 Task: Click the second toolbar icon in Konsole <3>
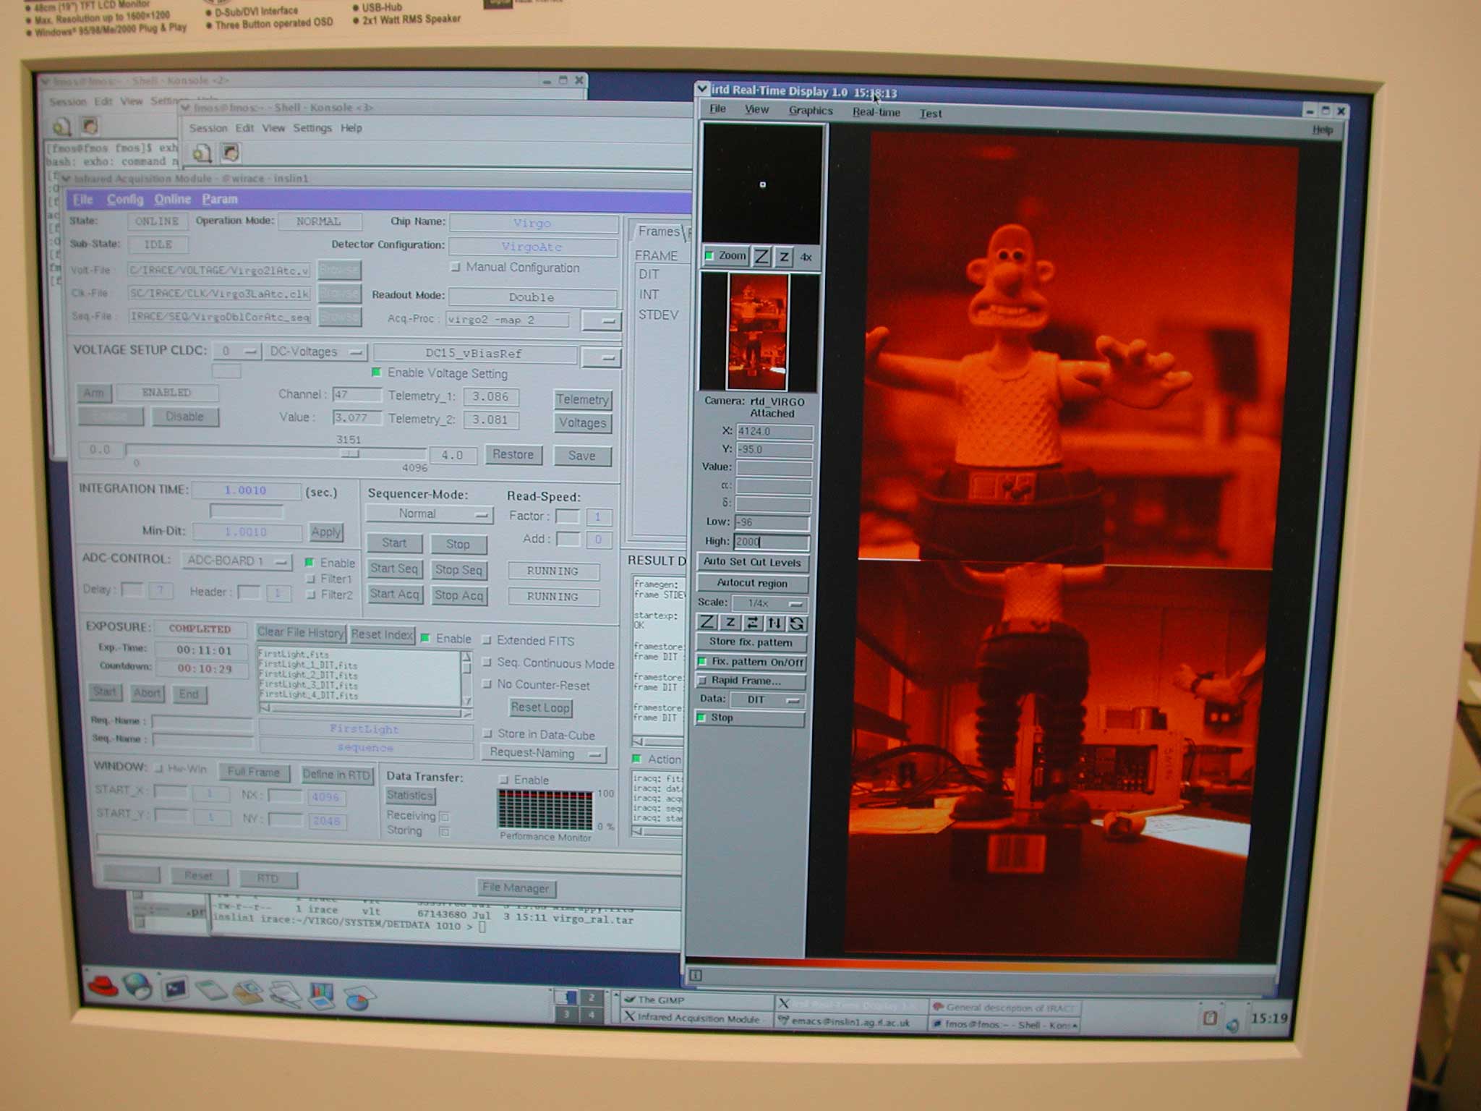pos(230,153)
